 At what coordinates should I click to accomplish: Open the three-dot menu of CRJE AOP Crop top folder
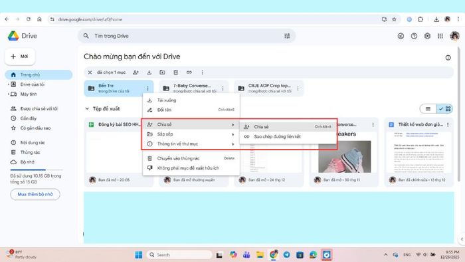tap(298, 88)
